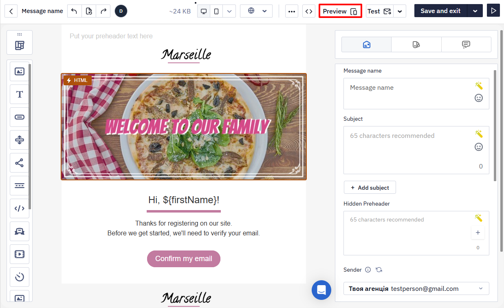
Task: Select the Spacer block tool
Action: point(20,140)
